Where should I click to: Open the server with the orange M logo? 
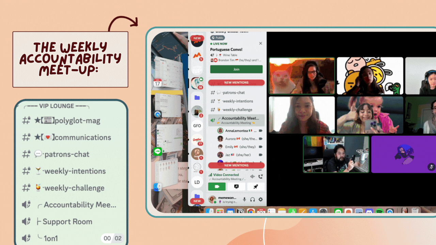coord(197,55)
